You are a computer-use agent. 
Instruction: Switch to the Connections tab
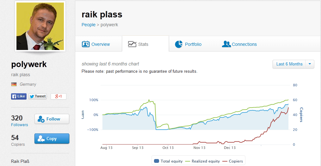(244, 44)
